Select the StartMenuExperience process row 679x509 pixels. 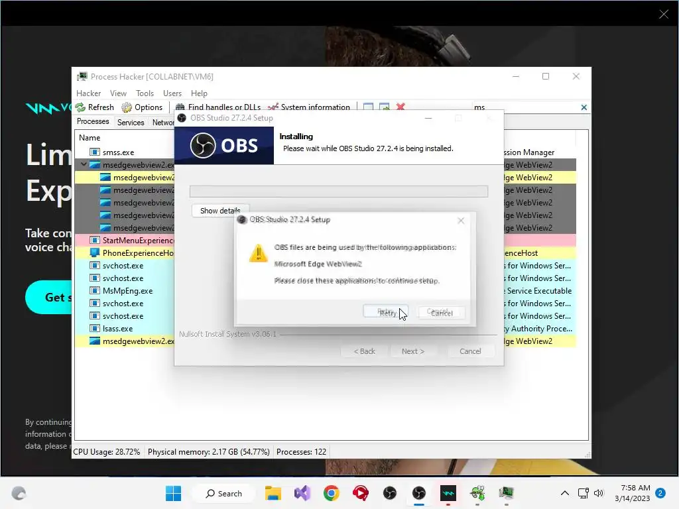pyautogui.click(x=326, y=240)
